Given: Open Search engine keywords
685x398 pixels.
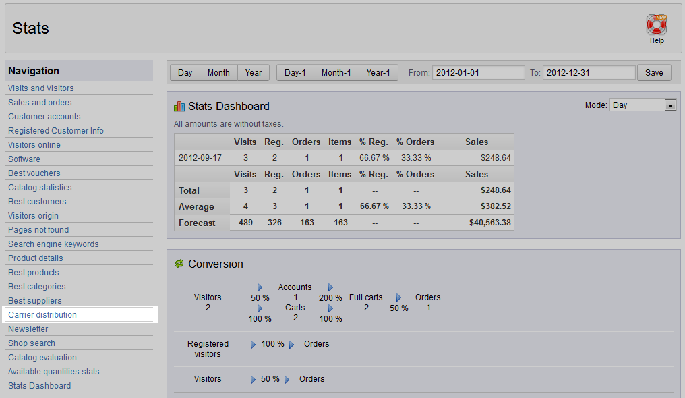Looking at the screenshot, I should click(53, 244).
